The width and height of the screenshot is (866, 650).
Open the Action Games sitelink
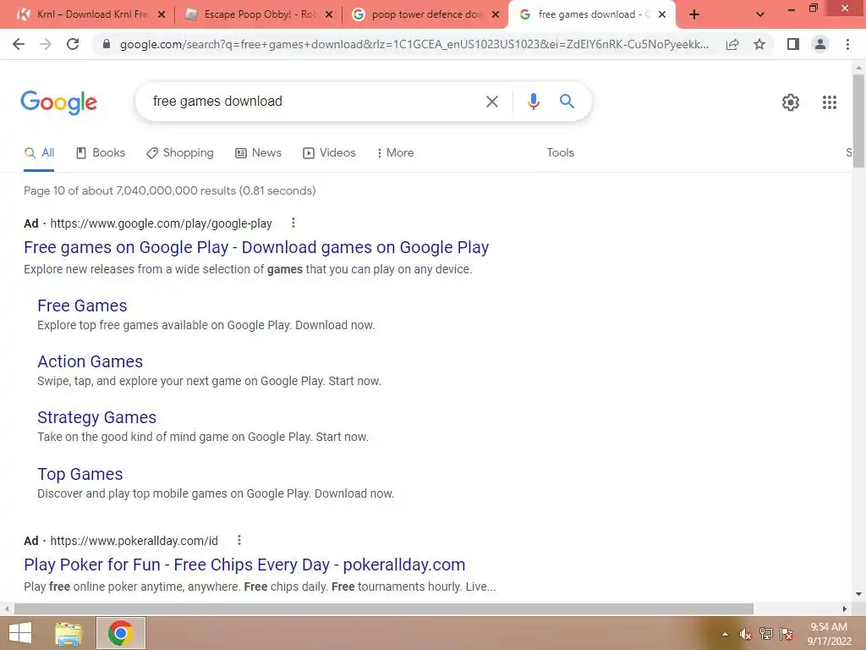pos(90,361)
